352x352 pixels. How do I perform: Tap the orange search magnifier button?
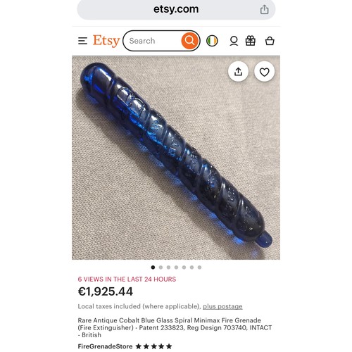(x=189, y=41)
